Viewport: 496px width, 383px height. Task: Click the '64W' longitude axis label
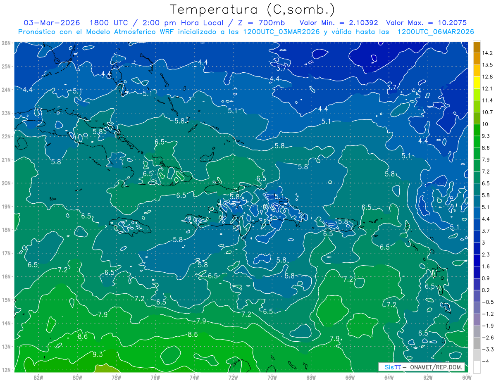click(389, 377)
